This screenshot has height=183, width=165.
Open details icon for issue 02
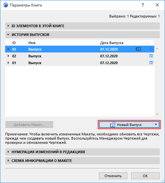click(x=151, y=56)
